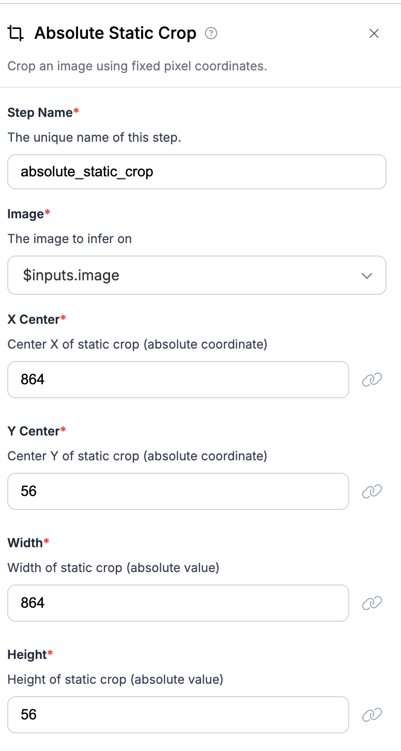Link the X Center value to a reference
The image size is (401, 751).
(x=372, y=380)
